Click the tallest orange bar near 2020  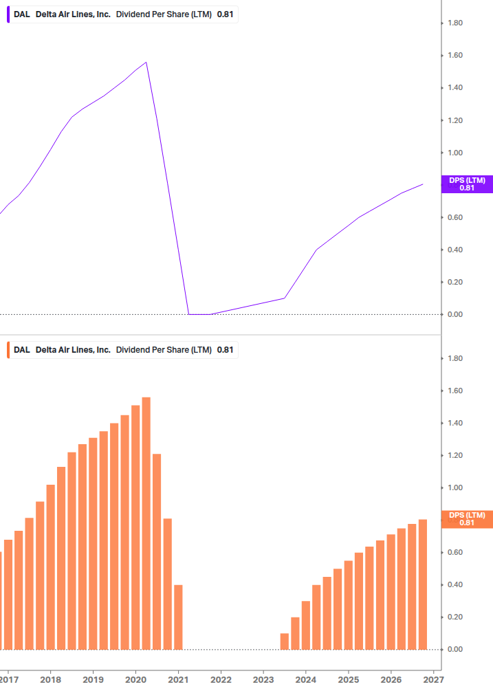pos(146,523)
